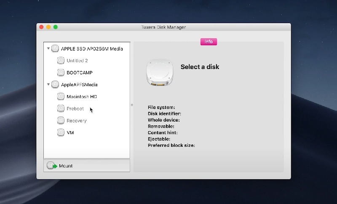337x204 pixels.
Task: Click the large disk drive image
Action: click(x=160, y=72)
